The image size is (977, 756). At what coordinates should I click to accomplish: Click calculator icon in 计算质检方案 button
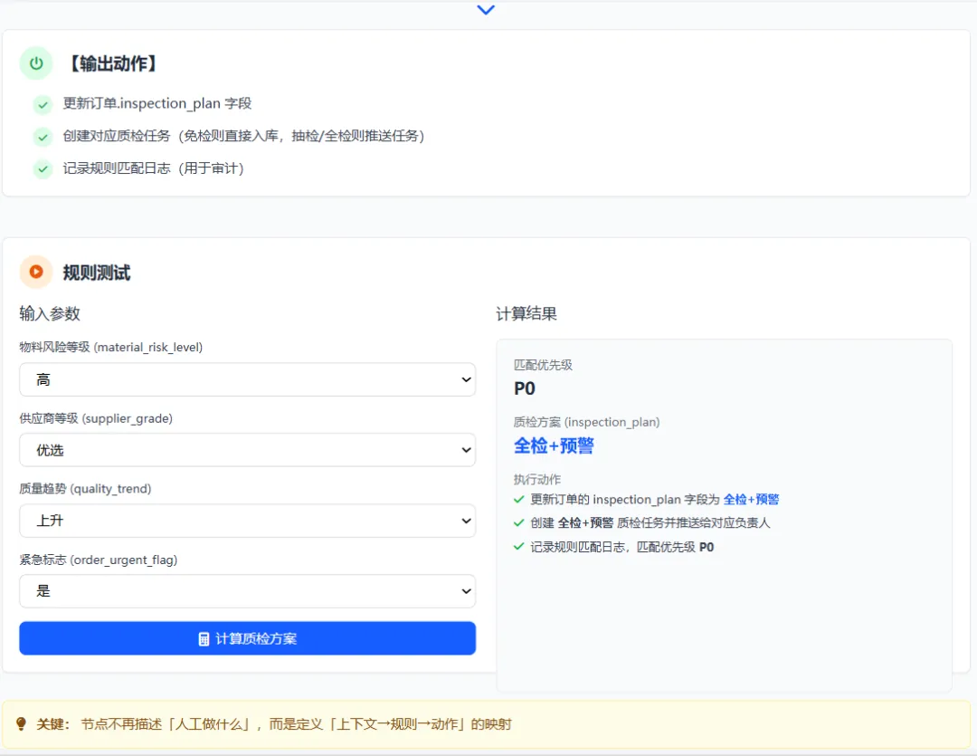204,638
